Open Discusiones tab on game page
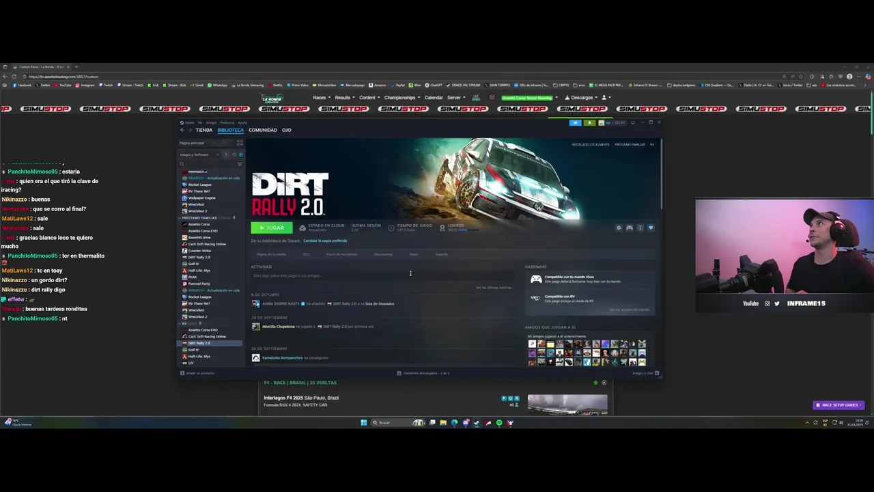This screenshot has width=874, height=492. 383,254
